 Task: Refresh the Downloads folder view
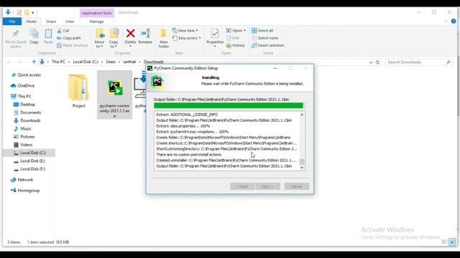[378, 62]
